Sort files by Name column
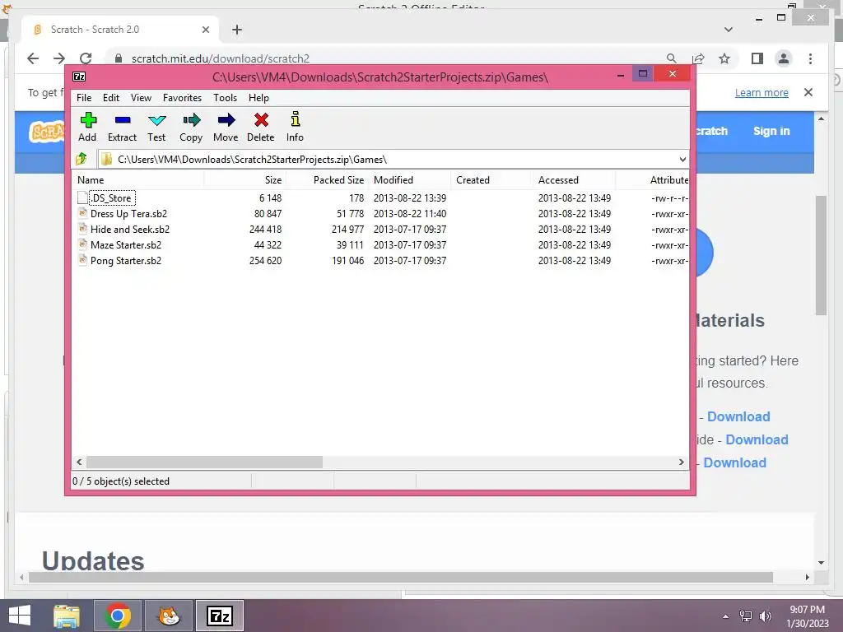843x632 pixels. point(137,180)
